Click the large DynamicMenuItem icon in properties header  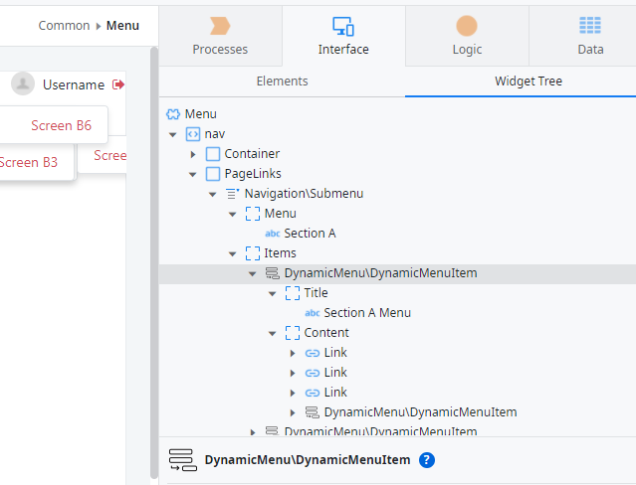(183, 460)
